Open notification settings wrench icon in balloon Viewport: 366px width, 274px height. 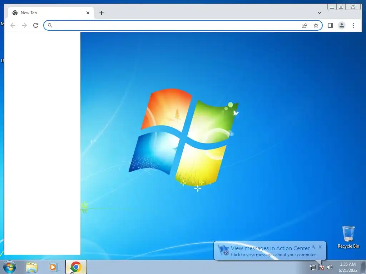pyautogui.click(x=313, y=247)
